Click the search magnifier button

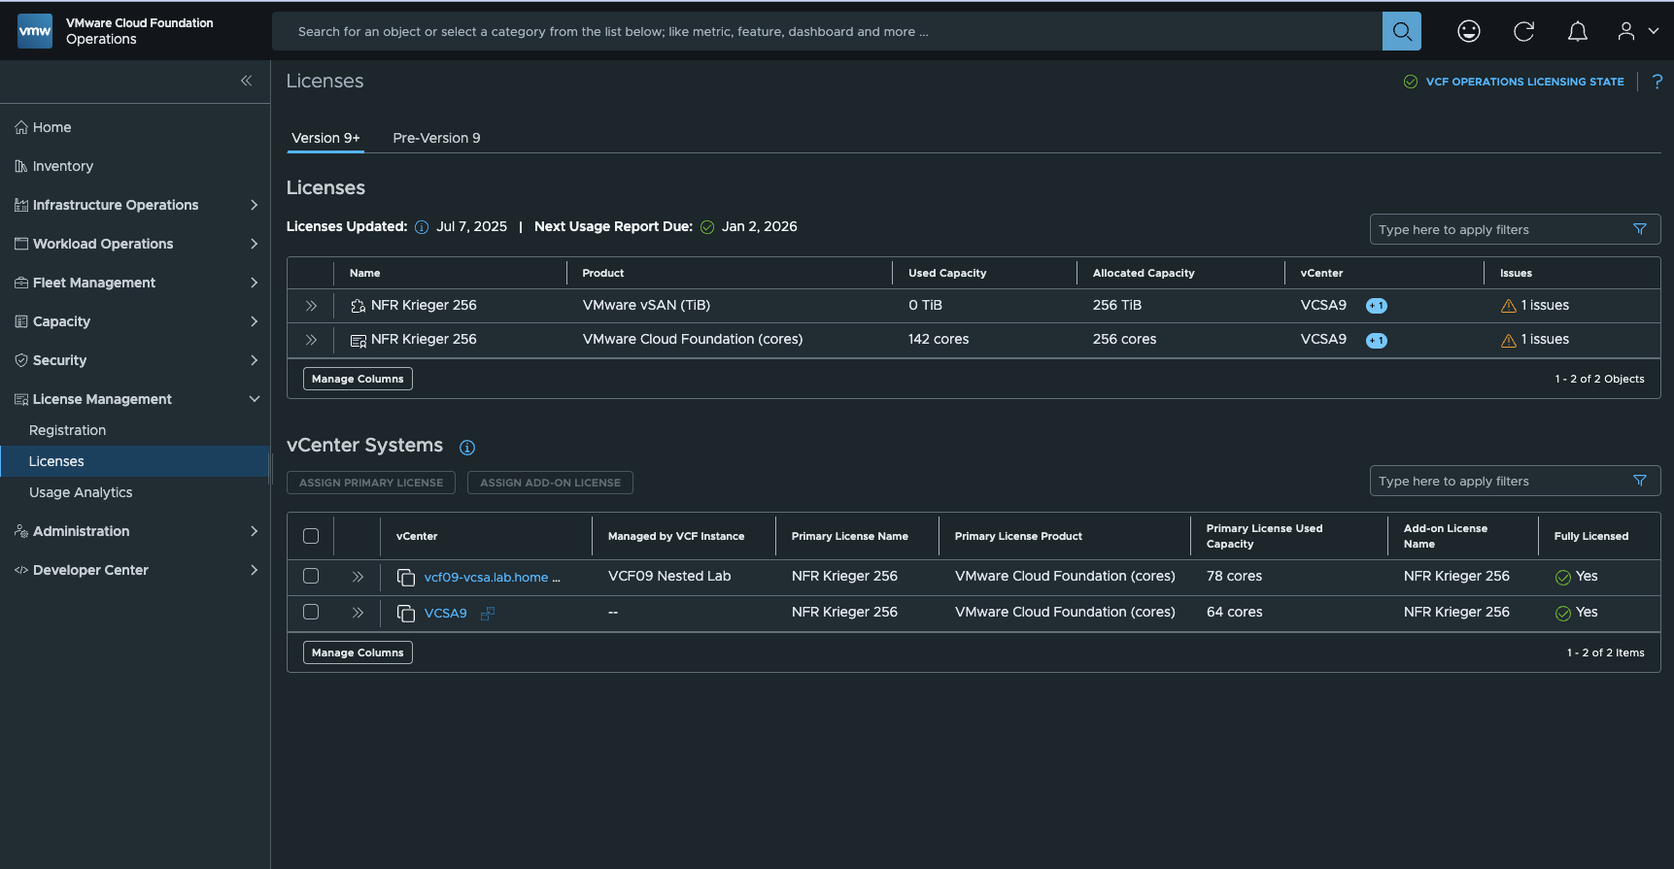point(1401,31)
